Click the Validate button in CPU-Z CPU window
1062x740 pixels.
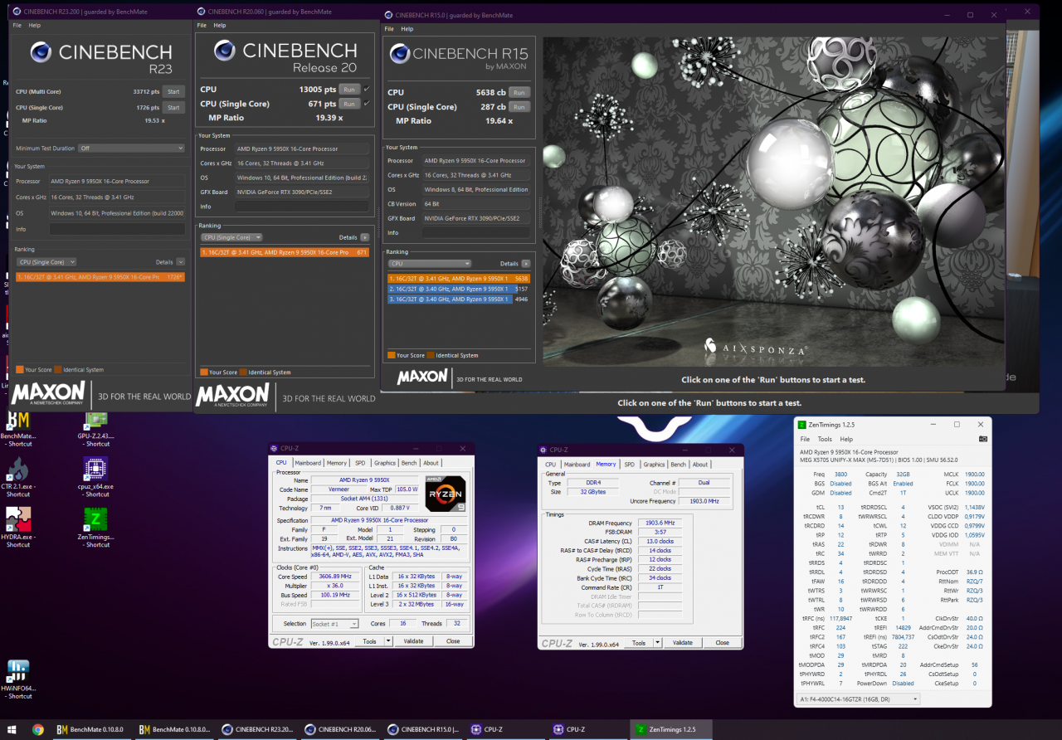tap(413, 641)
